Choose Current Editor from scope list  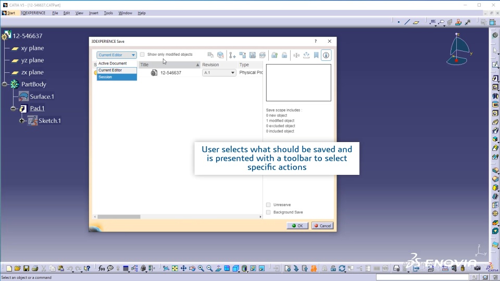[117, 70]
